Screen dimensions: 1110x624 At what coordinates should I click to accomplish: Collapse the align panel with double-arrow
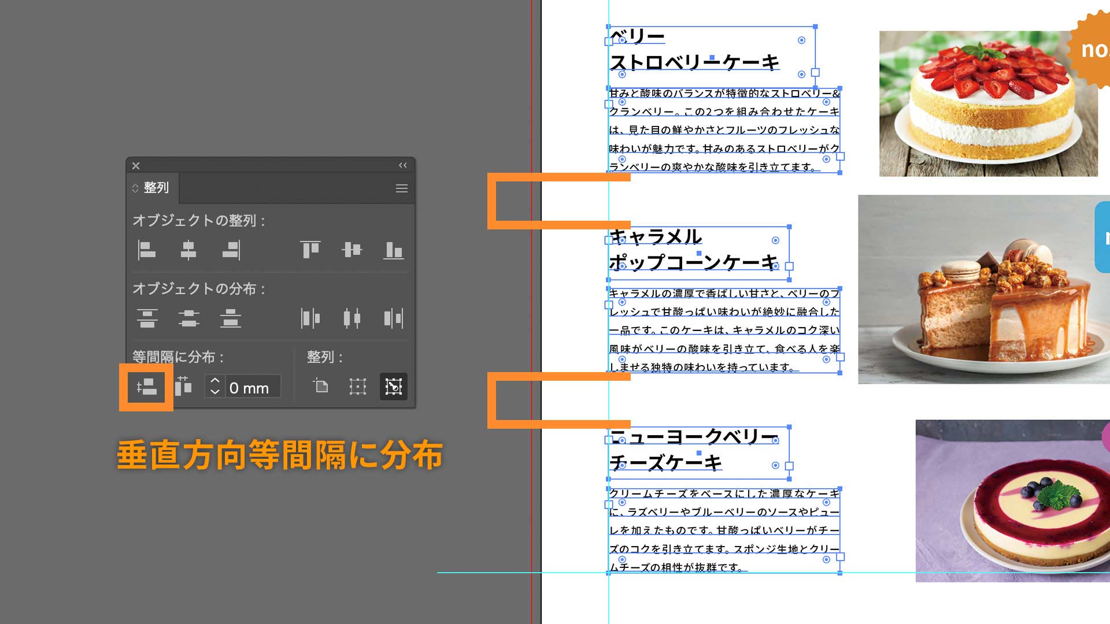[403, 165]
